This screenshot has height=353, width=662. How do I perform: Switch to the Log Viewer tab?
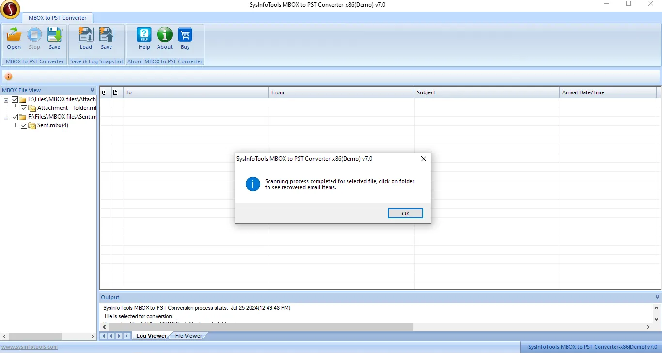click(151, 336)
